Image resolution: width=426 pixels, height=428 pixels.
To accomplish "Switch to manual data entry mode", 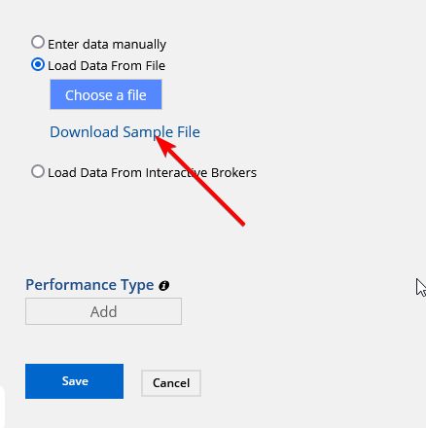I will click(x=38, y=42).
